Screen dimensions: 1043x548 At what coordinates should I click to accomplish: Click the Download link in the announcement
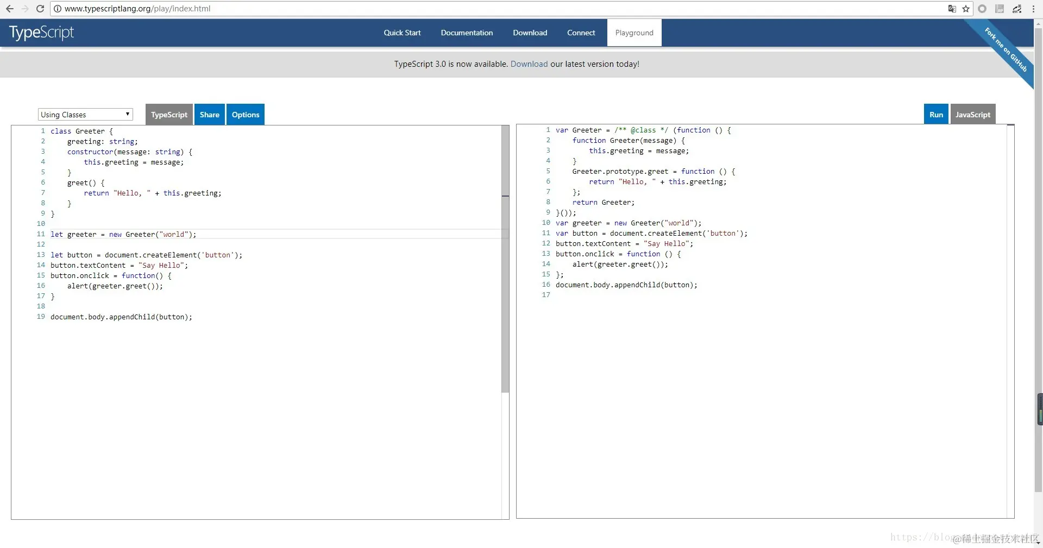[529, 64]
